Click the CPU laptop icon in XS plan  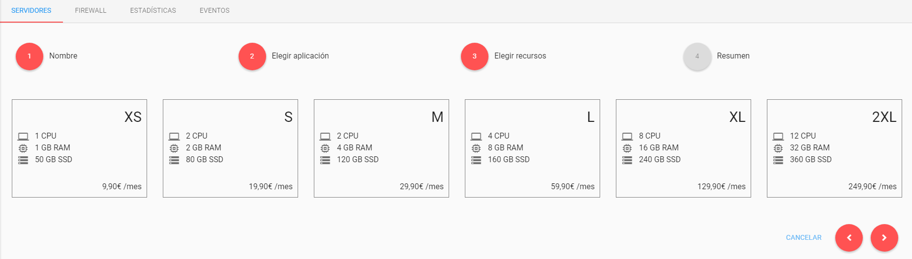click(x=23, y=136)
